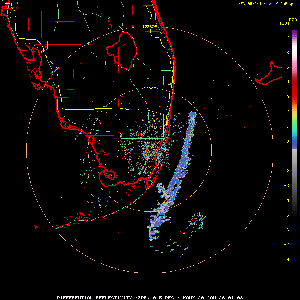This screenshot has width=300, height=300.
Task: Select the -3 value on the color scale
Action: pos(286,186)
